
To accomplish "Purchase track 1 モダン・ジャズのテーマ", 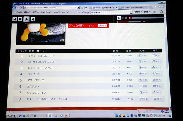I will click(155, 55).
